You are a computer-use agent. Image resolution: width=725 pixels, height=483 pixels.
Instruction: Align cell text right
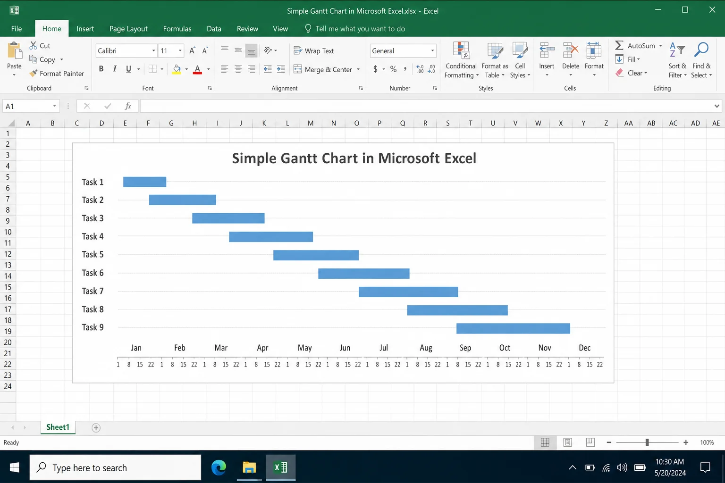coord(252,69)
